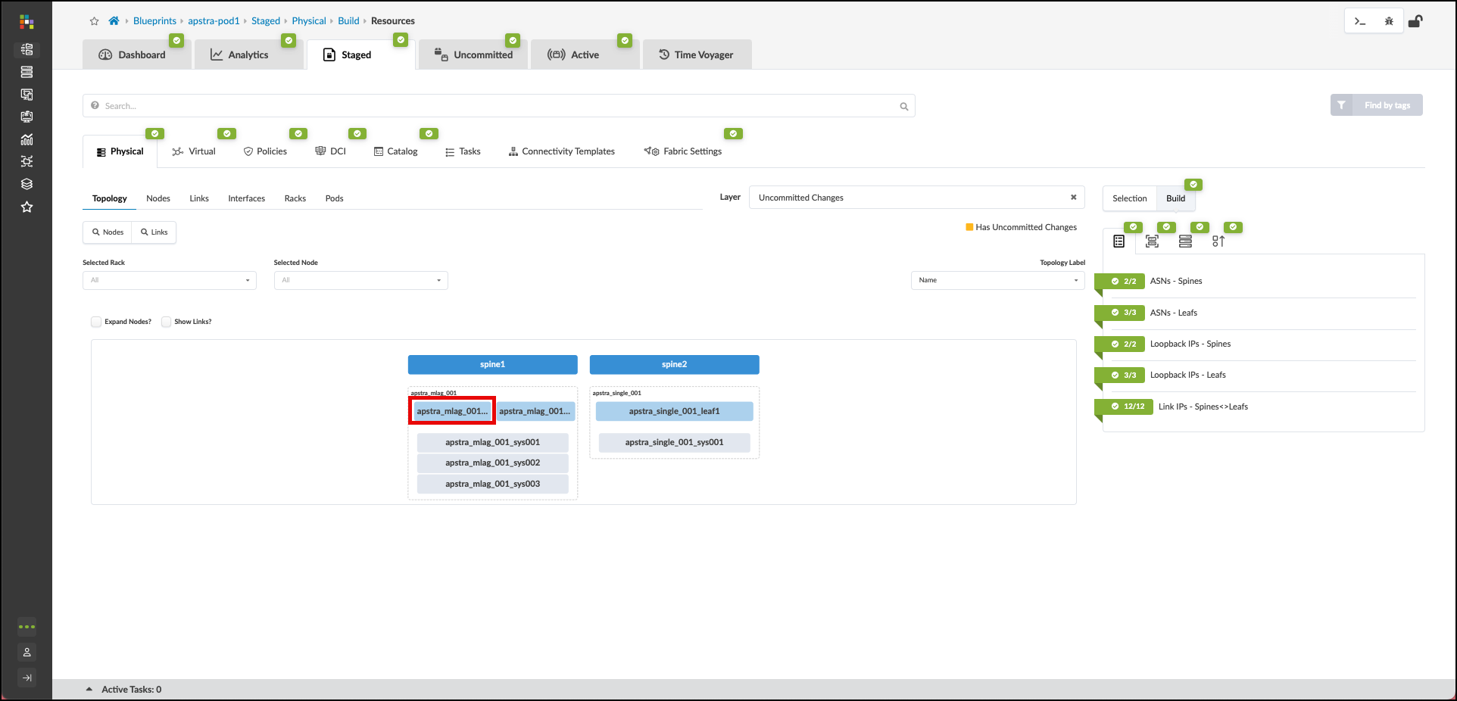The width and height of the screenshot is (1457, 701).
Task: Open Favorites star in left sidebar
Action: tap(27, 207)
